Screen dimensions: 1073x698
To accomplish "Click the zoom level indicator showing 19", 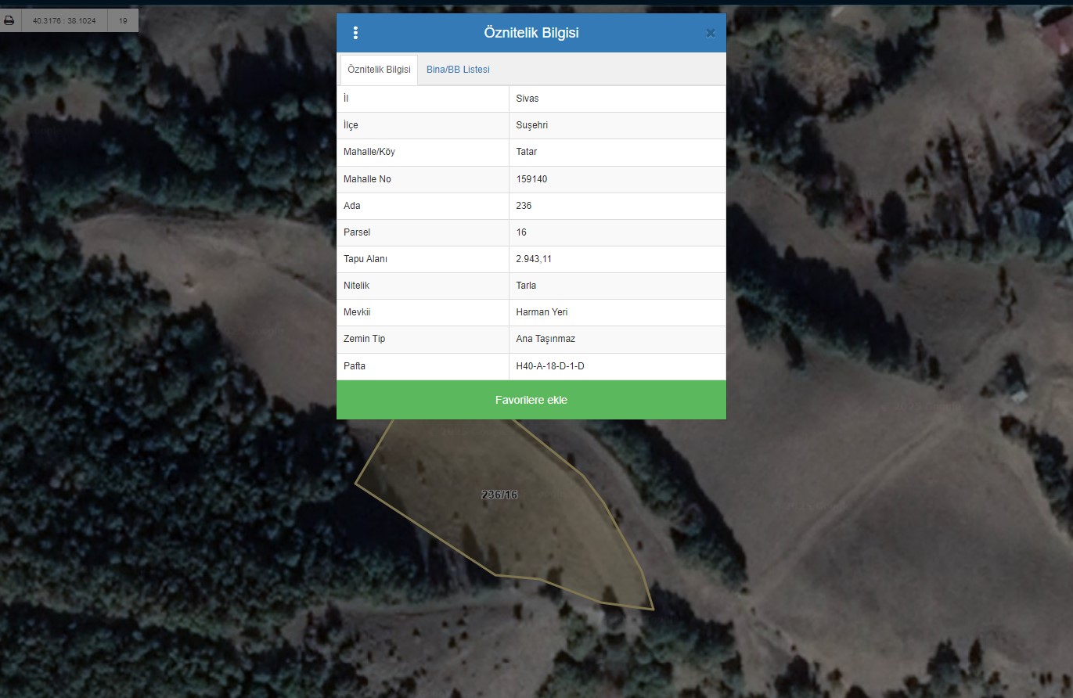I will click(x=123, y=20).
